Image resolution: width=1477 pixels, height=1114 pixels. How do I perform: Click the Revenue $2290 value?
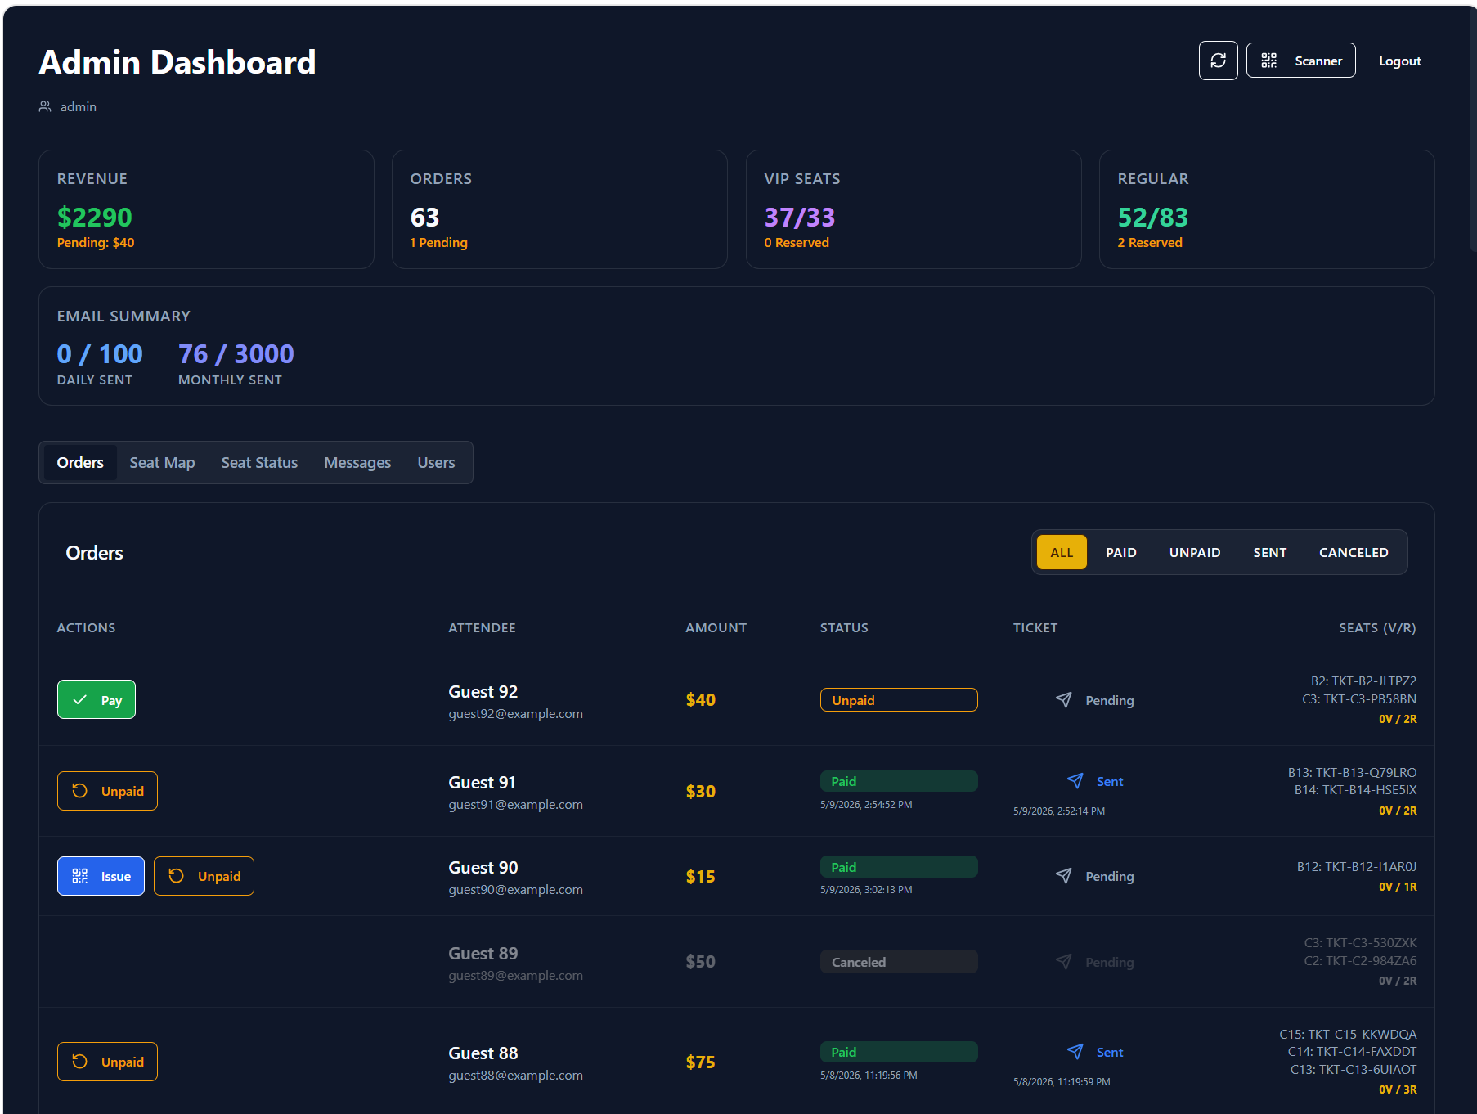tap(94, 217)
